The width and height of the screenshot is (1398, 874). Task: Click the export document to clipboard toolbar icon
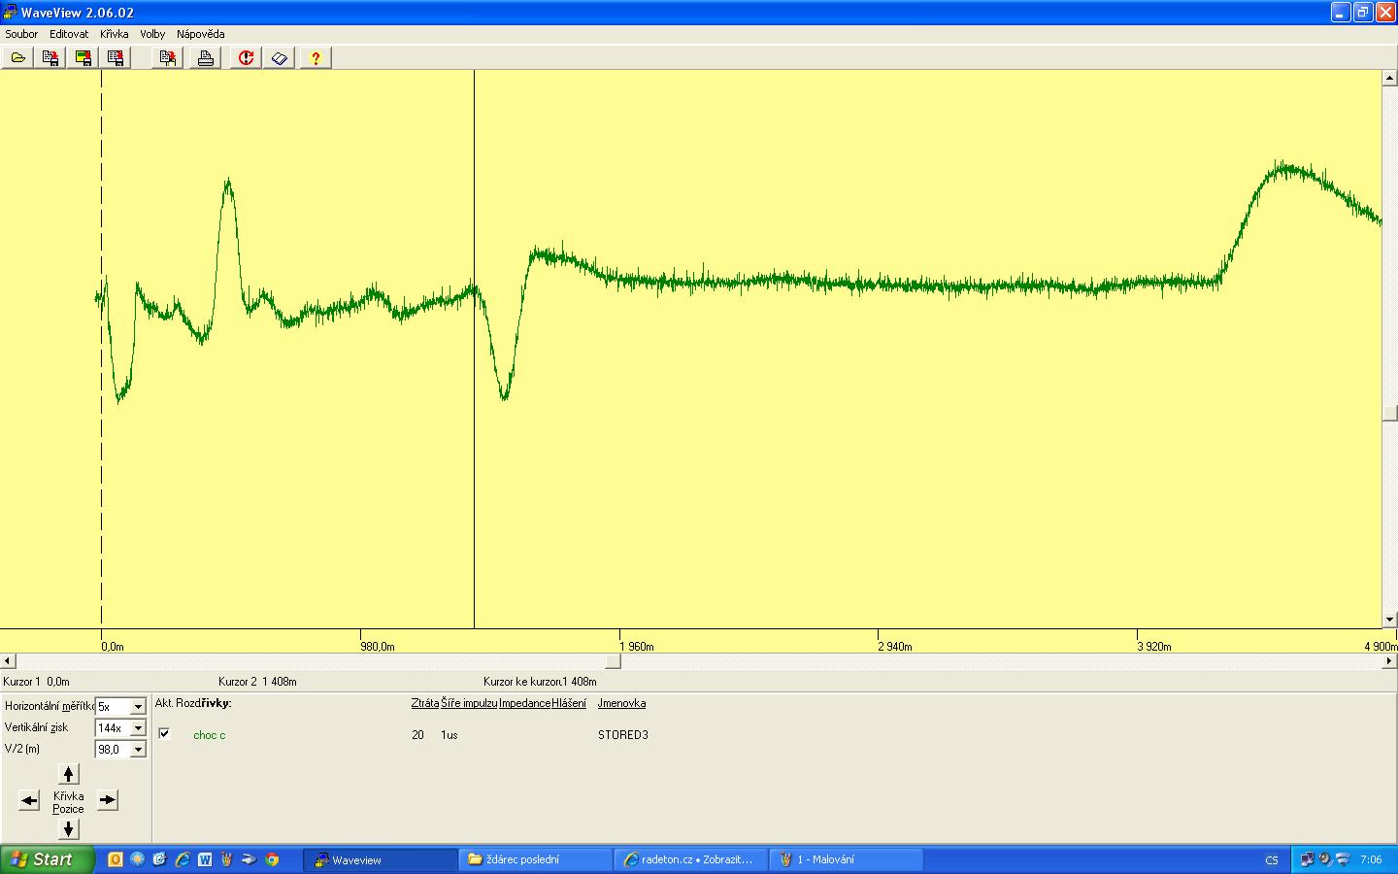tap(168, 58)
